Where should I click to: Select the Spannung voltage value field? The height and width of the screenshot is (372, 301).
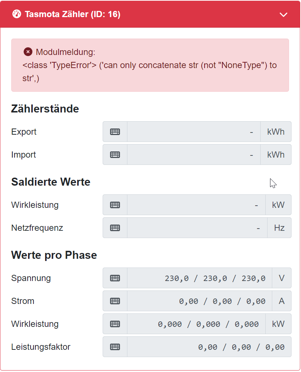tap(199, 278)
